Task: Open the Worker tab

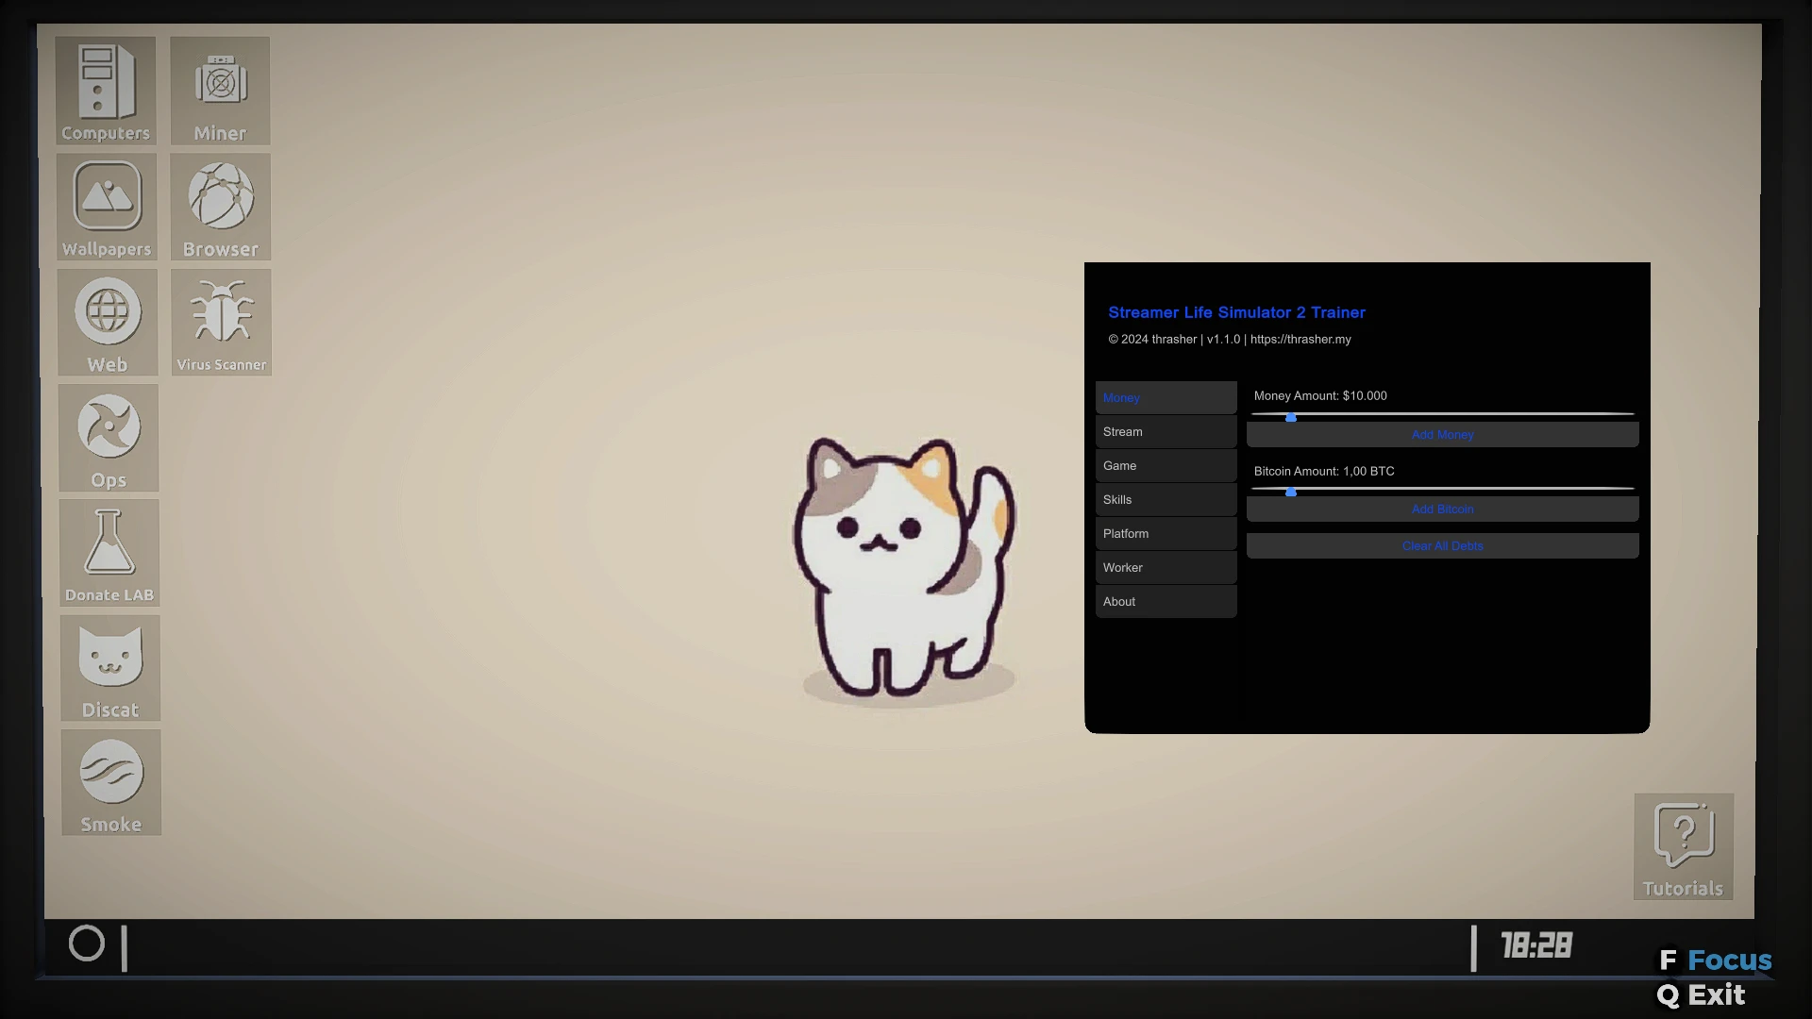Action: (1166, 568)
